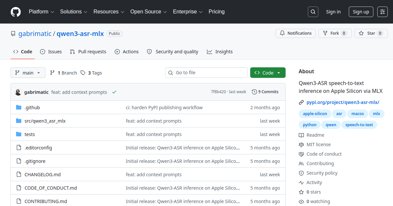This screenshot has height=206, width=393.
Task: Click the CHANGELOG.md file icon
Action: (x=19, y=175)
